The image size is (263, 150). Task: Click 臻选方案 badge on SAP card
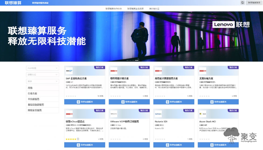tap(100, 67)
